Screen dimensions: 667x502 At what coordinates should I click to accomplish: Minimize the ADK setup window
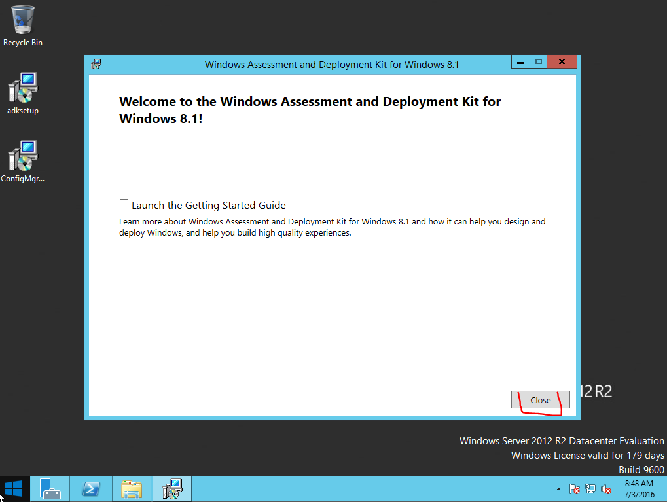tap(520, 62)
